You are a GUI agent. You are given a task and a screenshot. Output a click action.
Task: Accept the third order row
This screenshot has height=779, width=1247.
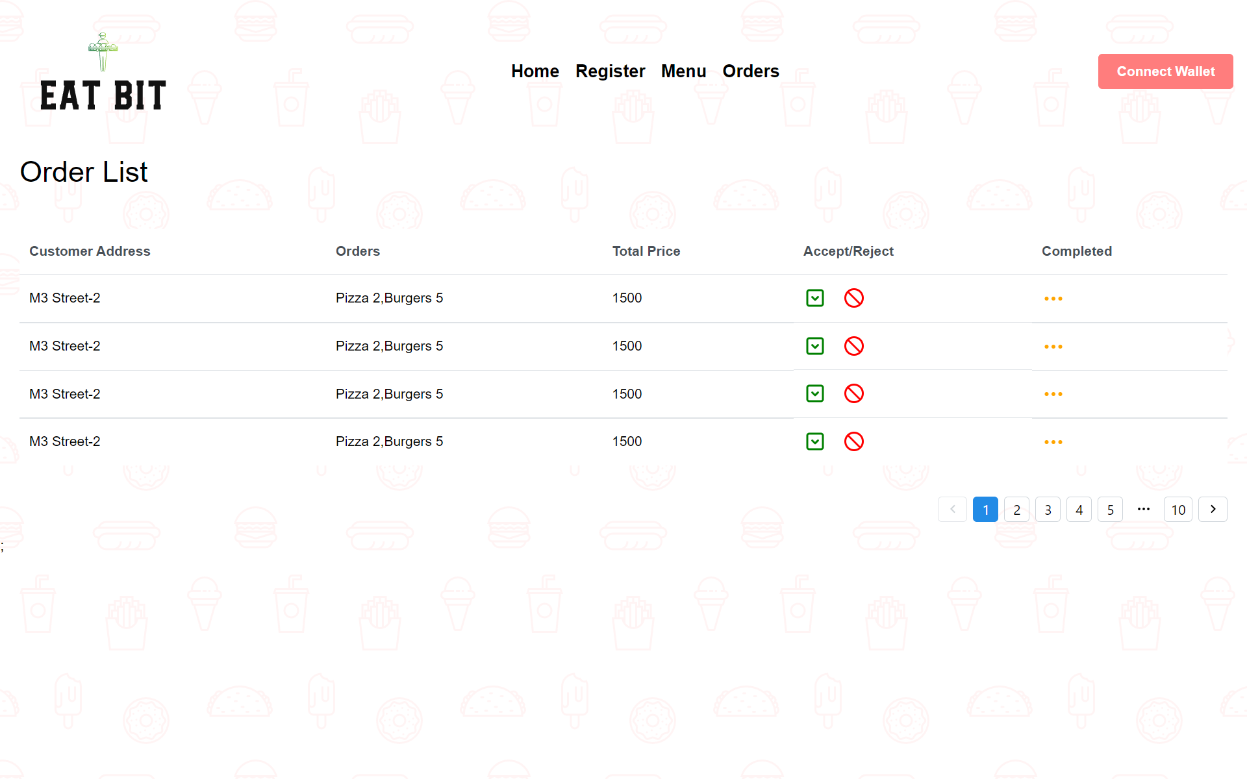(x=814, y=393)
